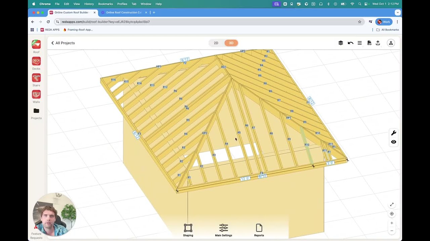Expand the tab search dropdown
430x241 pixels.
pos(397,12)
